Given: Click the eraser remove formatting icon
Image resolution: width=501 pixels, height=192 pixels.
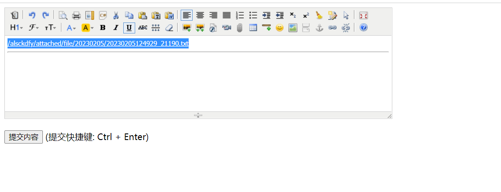Looking at the screenshot, I should pyautogui.click(x=169, y=28).
